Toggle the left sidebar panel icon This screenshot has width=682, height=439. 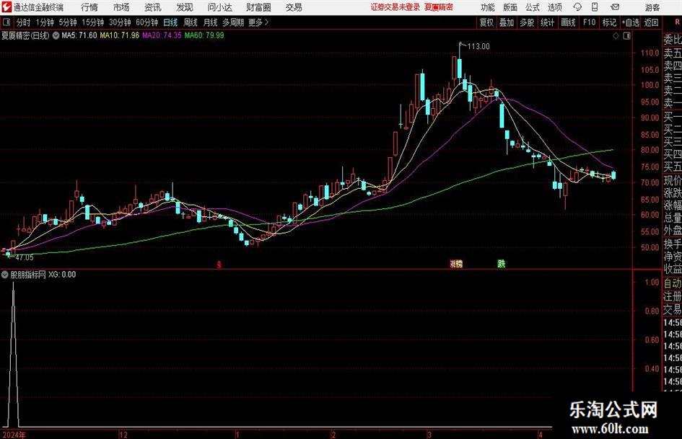[6, 22]
